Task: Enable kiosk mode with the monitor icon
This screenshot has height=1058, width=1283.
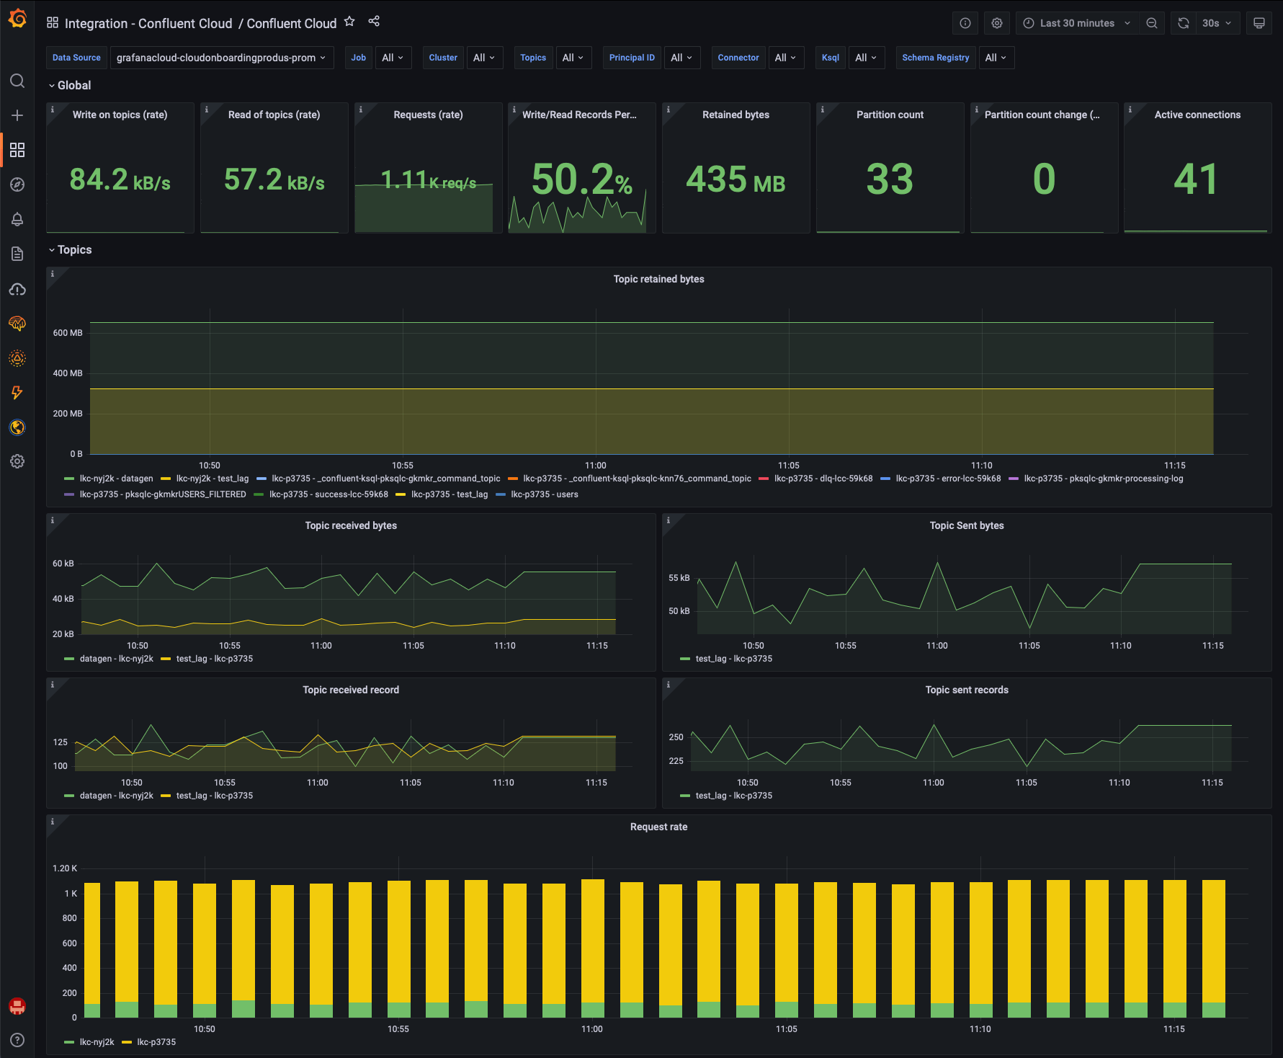Action: 1259,22
